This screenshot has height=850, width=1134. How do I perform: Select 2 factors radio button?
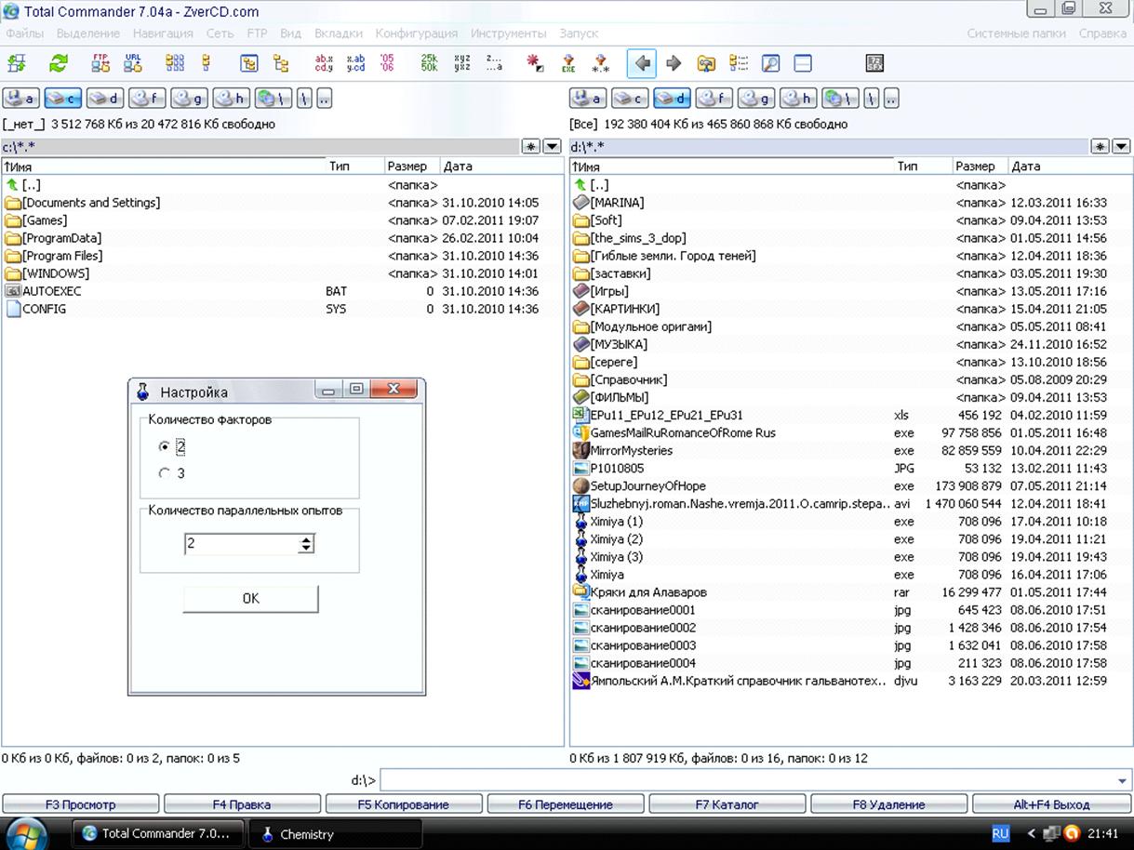coord(165,447)
